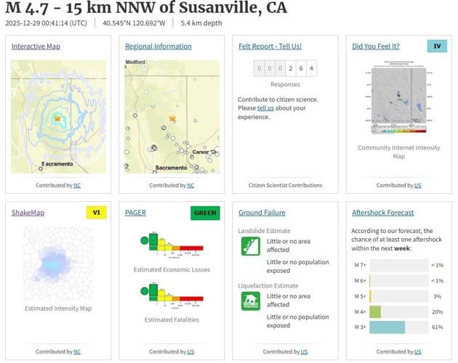Open the Interactive Map link
The image size is (458, 363).
tap(36, 46)
